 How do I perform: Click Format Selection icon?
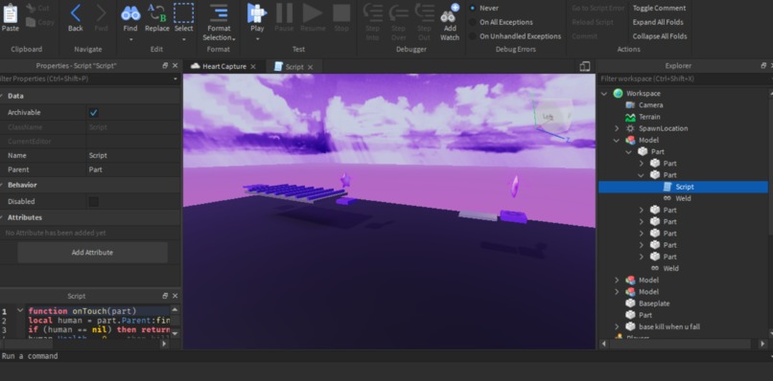219,12
